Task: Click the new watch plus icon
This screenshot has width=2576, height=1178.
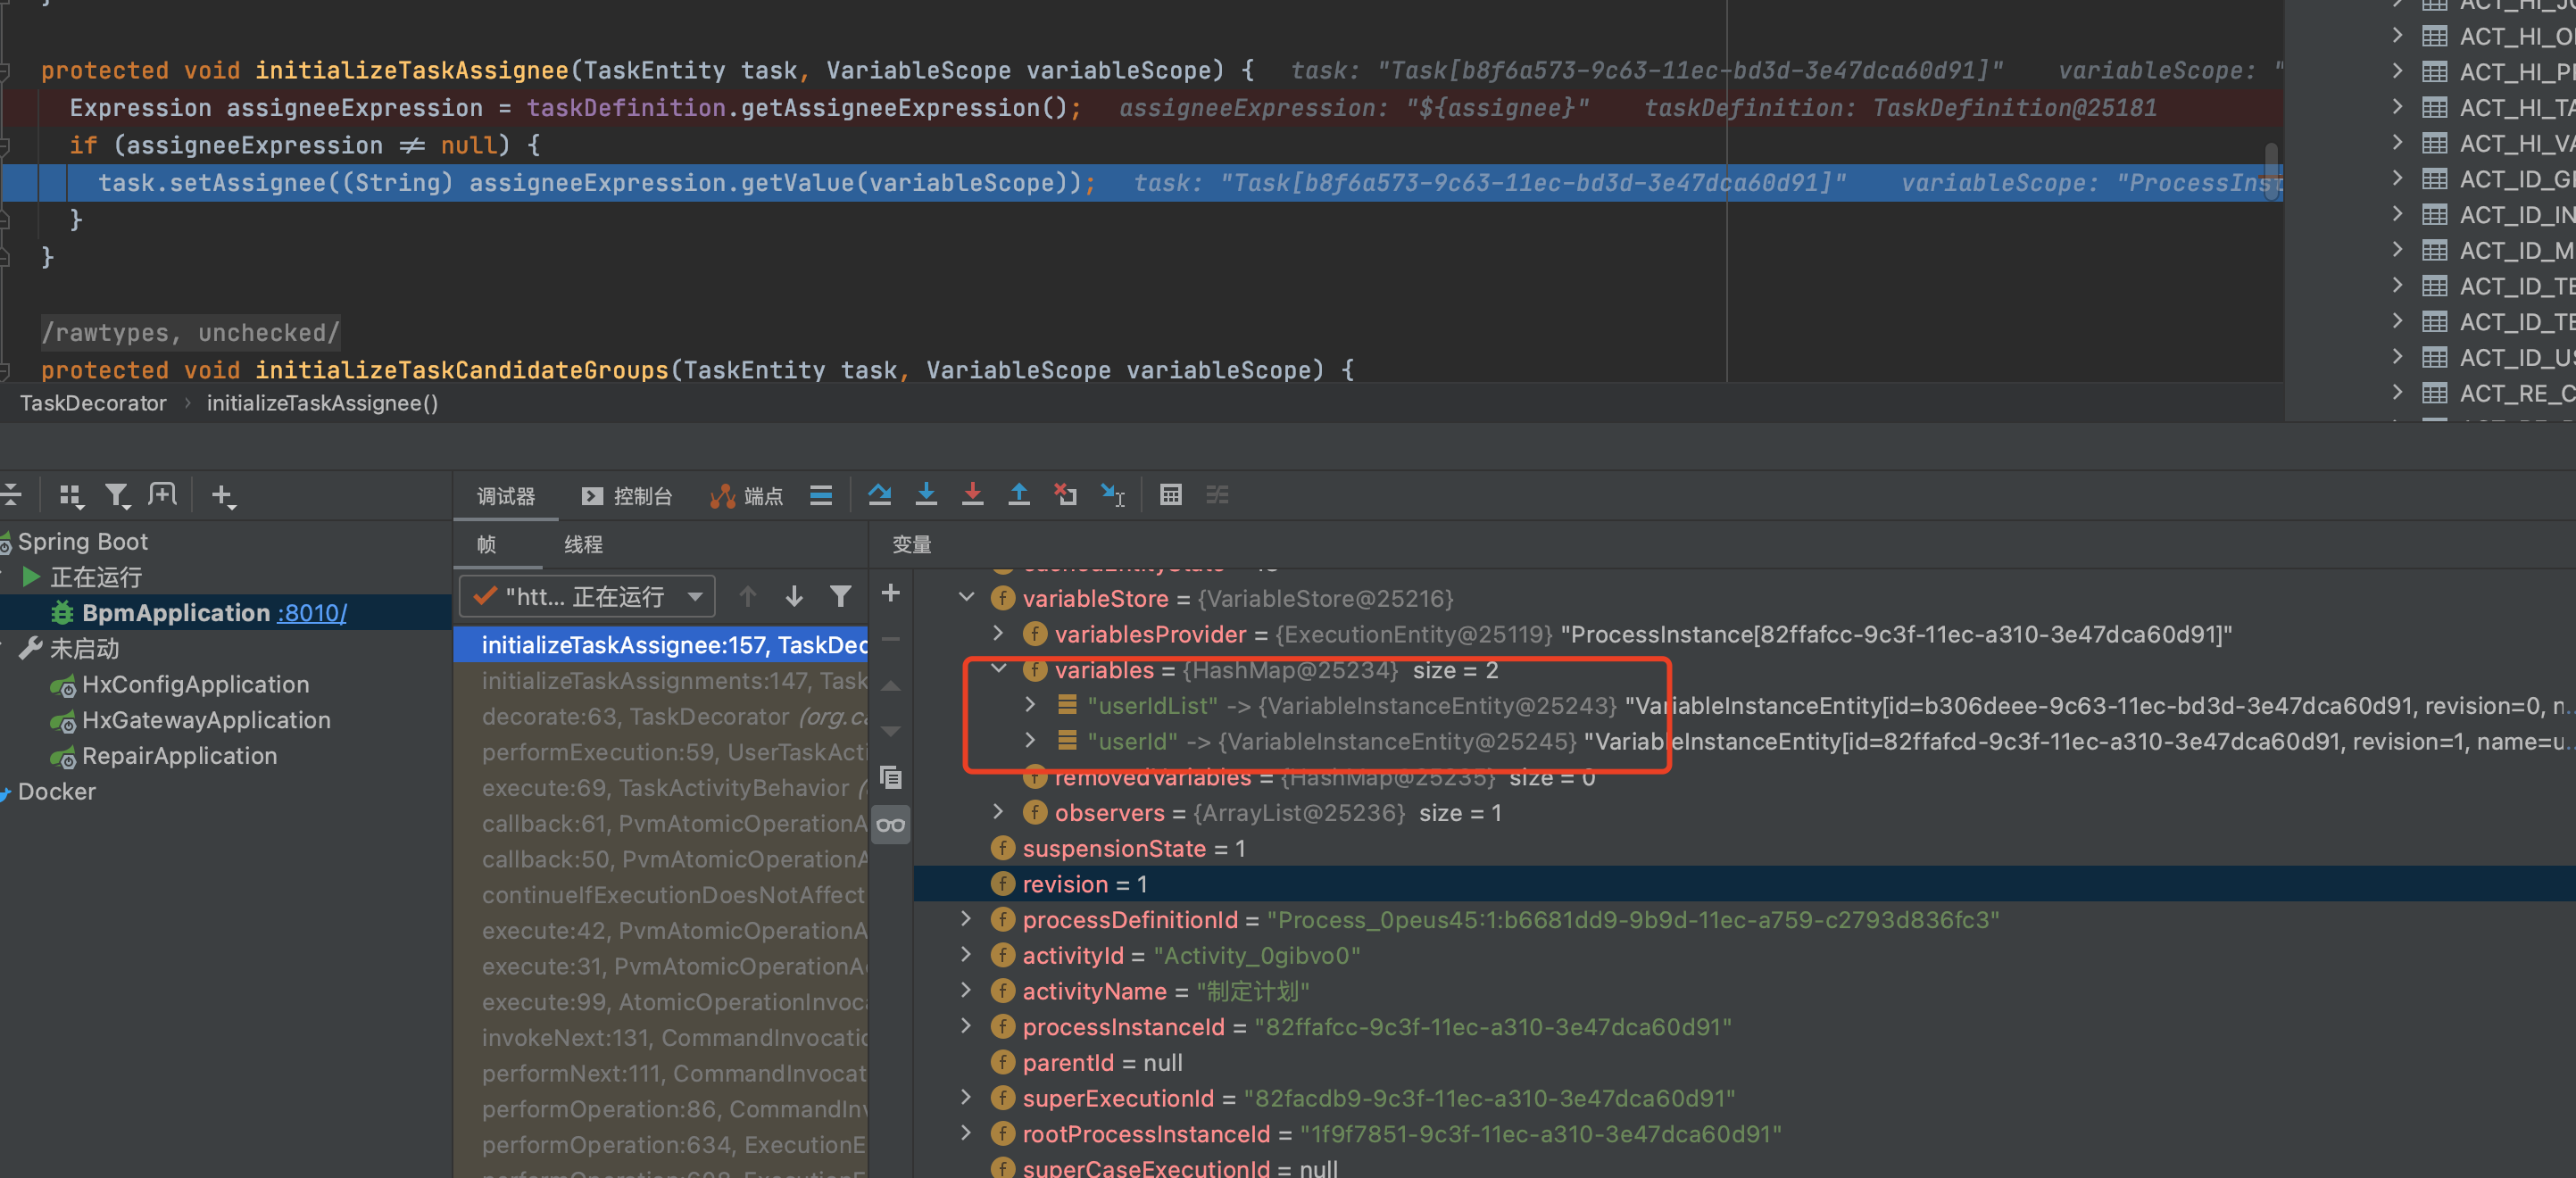Action: (x=890, y=594)
